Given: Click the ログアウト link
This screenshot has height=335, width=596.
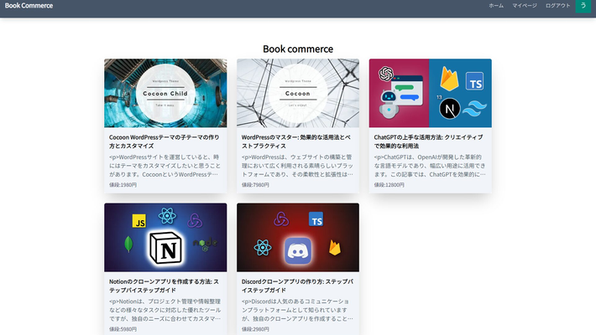Looking at the screenshot, I should (557, 6).
